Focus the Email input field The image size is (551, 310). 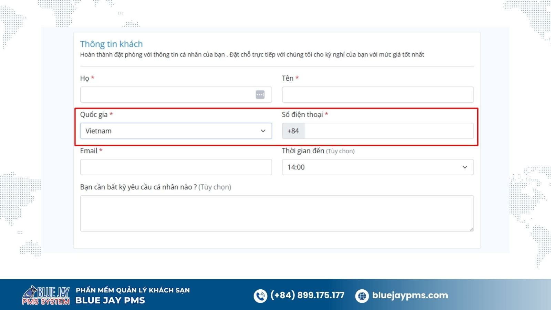pyautogui.click(x=176, y=167)
